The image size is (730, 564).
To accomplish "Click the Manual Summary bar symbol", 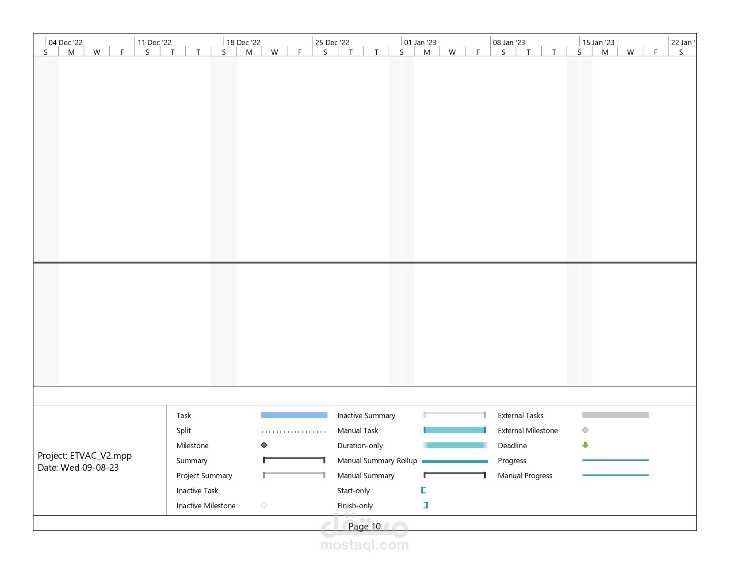I will tap(455, 475).
